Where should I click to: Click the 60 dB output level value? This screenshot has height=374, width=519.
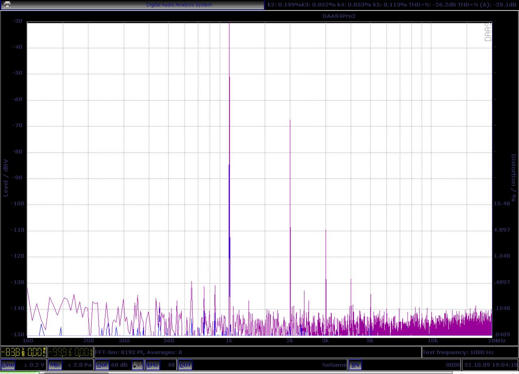119,365
